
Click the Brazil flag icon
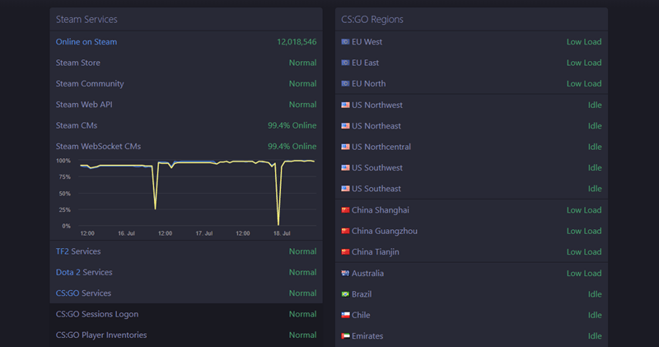pyautogui.click(x=345, y=294)
